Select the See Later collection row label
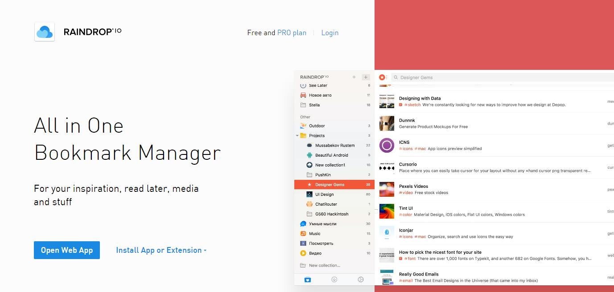The width and height of the screenshot is (614, 292). coord(318,85)
